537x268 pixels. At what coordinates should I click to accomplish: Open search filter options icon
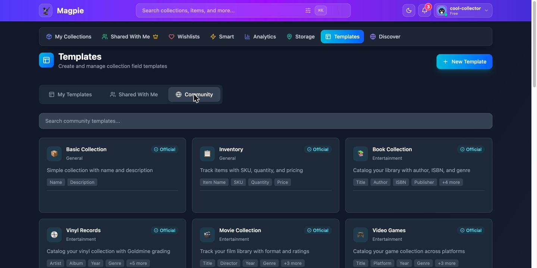pos(308,10)
